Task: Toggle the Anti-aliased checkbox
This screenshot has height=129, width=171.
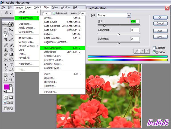Action: coord(54,13)
